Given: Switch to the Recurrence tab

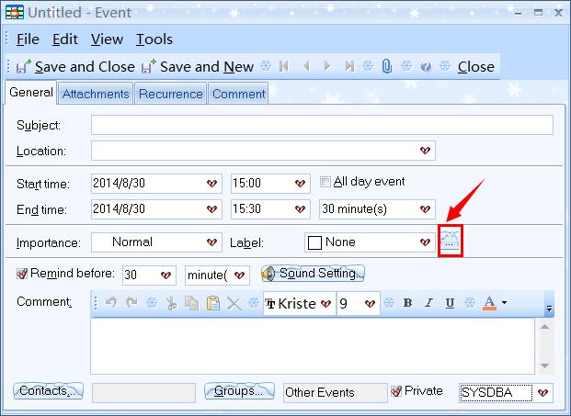Looking at the screenshot, I should (x=170, y=94).
